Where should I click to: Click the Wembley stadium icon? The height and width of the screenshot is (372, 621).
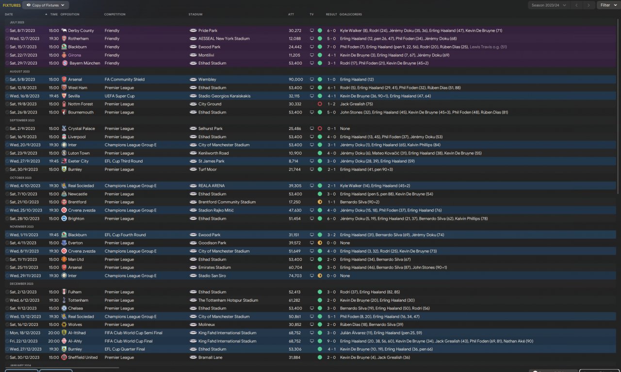pyautogui.click(x=193, y=80)
